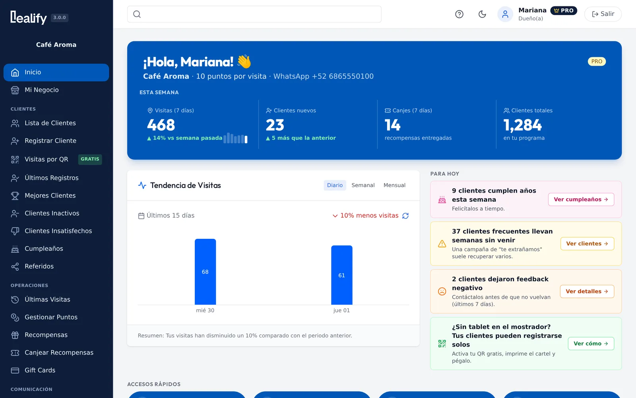Click the Ver cumpleaños button
Image resolution: width=636 pixels, height=398 pixels.
pyautogui.click(x=581, y=199)
